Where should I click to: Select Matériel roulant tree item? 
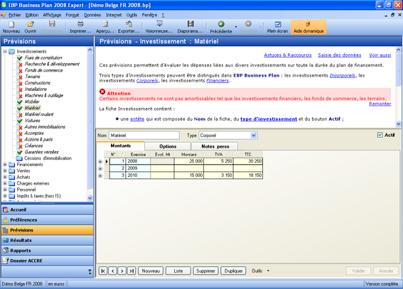(39, 114)
